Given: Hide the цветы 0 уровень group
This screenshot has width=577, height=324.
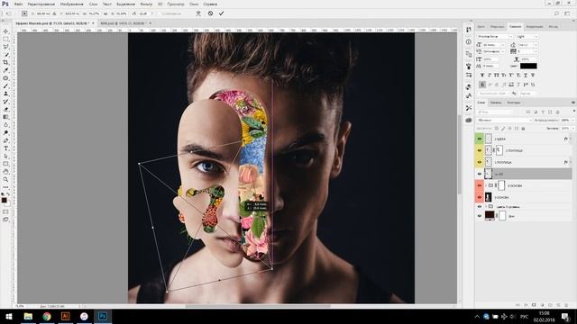Looking at the screenshot, I should (479, 207).
